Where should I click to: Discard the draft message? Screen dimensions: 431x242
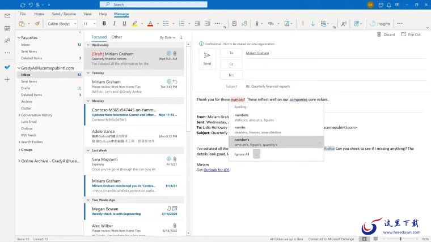386,34
